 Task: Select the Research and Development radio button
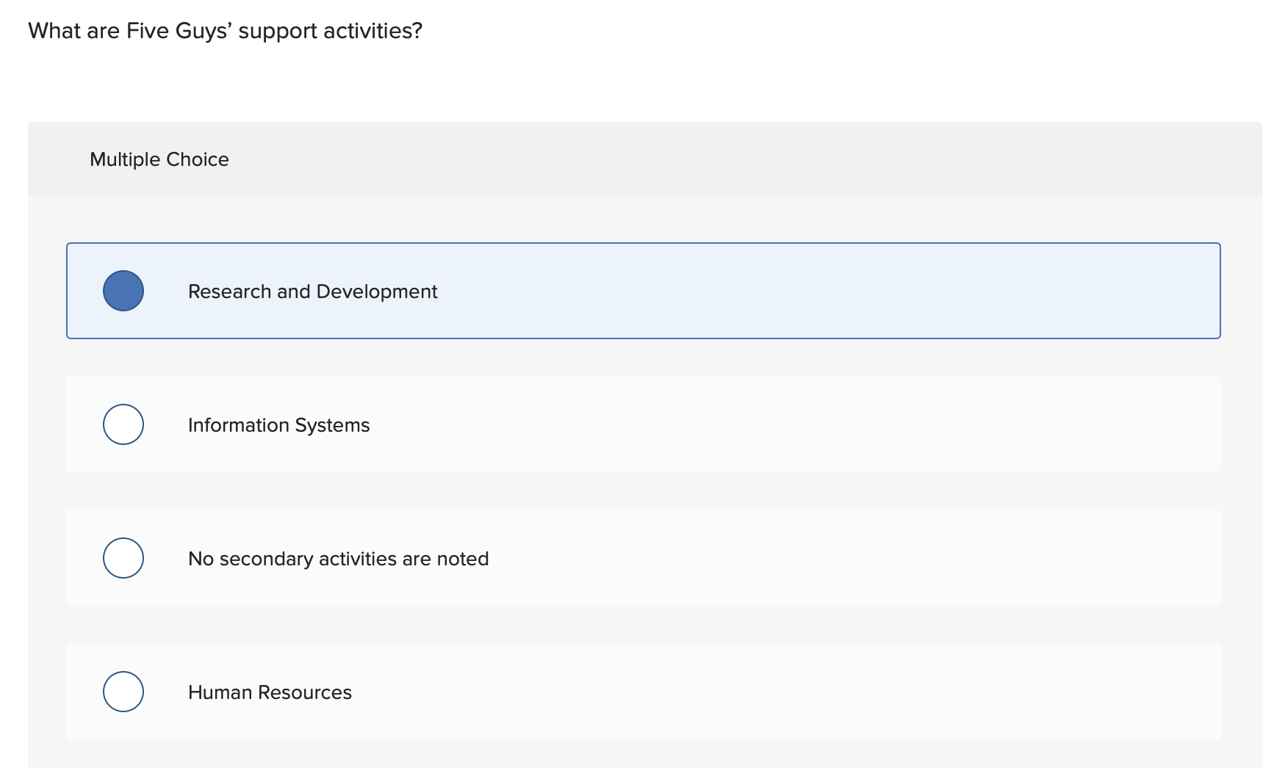tap(123, 291)
